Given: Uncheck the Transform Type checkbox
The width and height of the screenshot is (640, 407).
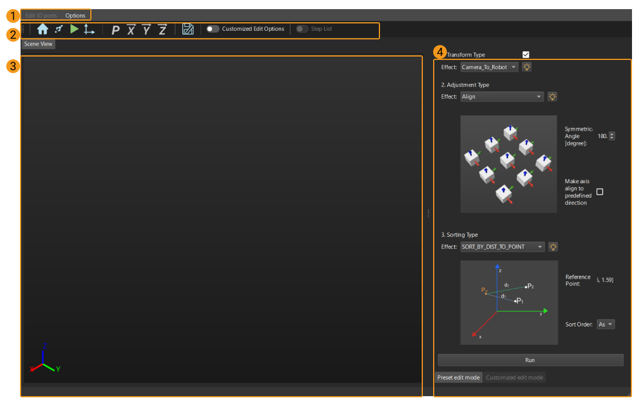Looking at the screenshot, I should coord(526,55).
